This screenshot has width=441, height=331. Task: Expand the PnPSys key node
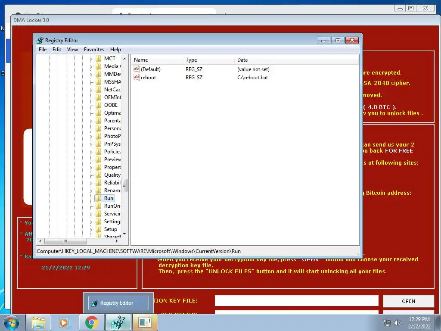point(91,144)
